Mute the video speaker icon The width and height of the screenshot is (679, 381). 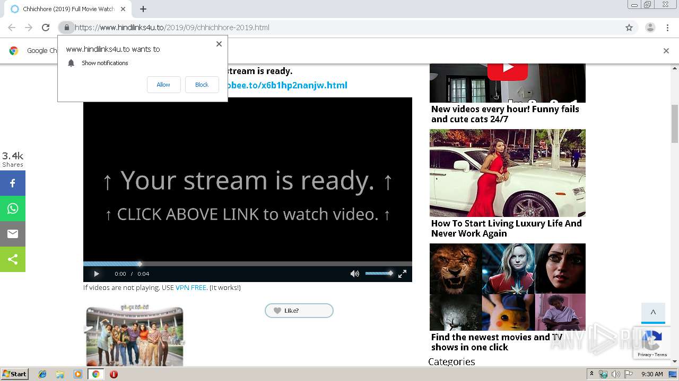pos(354,274)
